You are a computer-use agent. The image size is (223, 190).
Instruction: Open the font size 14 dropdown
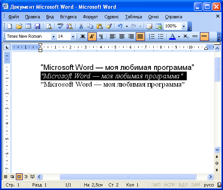tap(73, 37)
